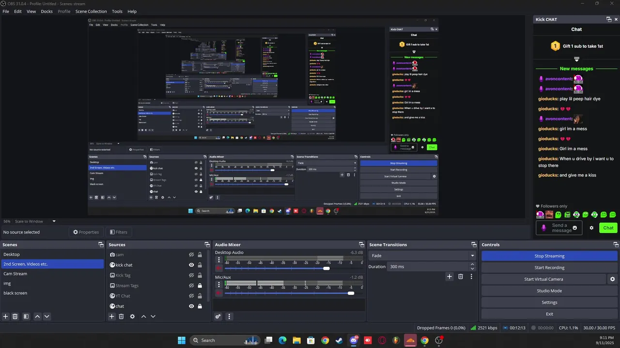
Task: Remove selected scene with trash icon
Action: click(15, 317)
